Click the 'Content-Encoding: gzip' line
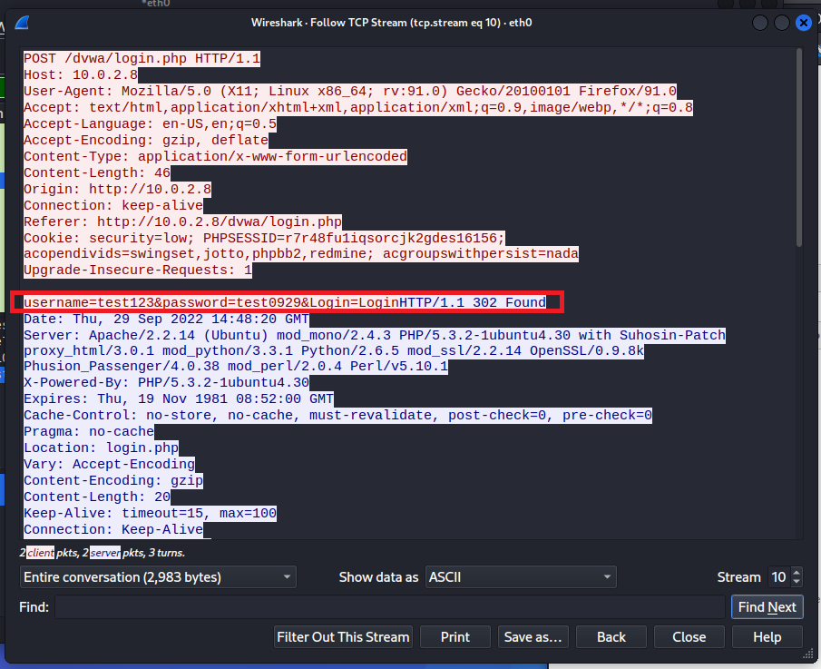 coord(113,480)
